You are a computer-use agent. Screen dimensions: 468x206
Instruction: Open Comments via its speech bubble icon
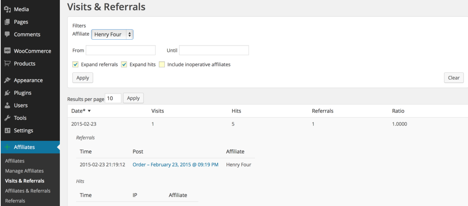tap(7, 35)
